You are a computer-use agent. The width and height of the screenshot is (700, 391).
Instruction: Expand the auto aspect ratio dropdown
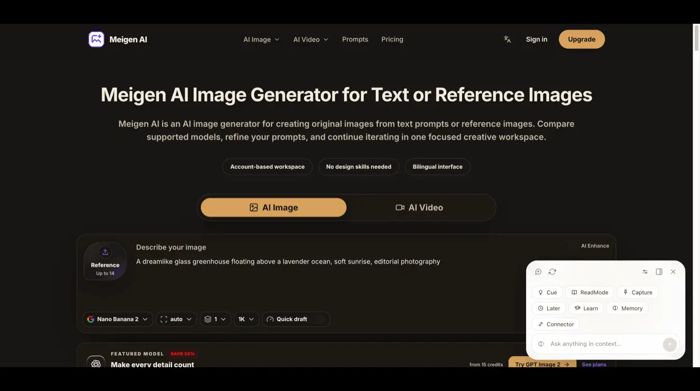coord(176,319)
